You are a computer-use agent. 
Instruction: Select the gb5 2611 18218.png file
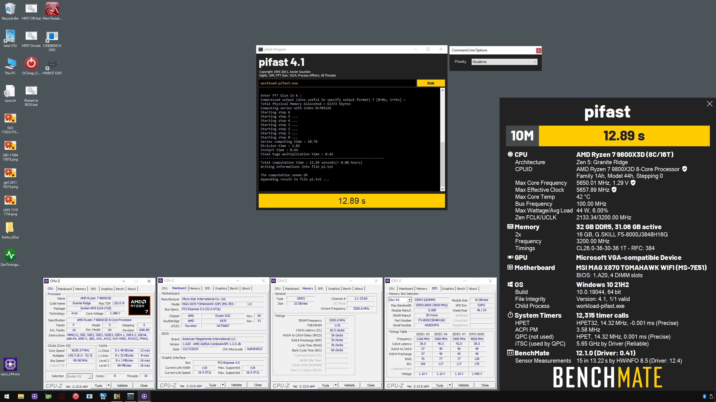click(x=10, y=178)
